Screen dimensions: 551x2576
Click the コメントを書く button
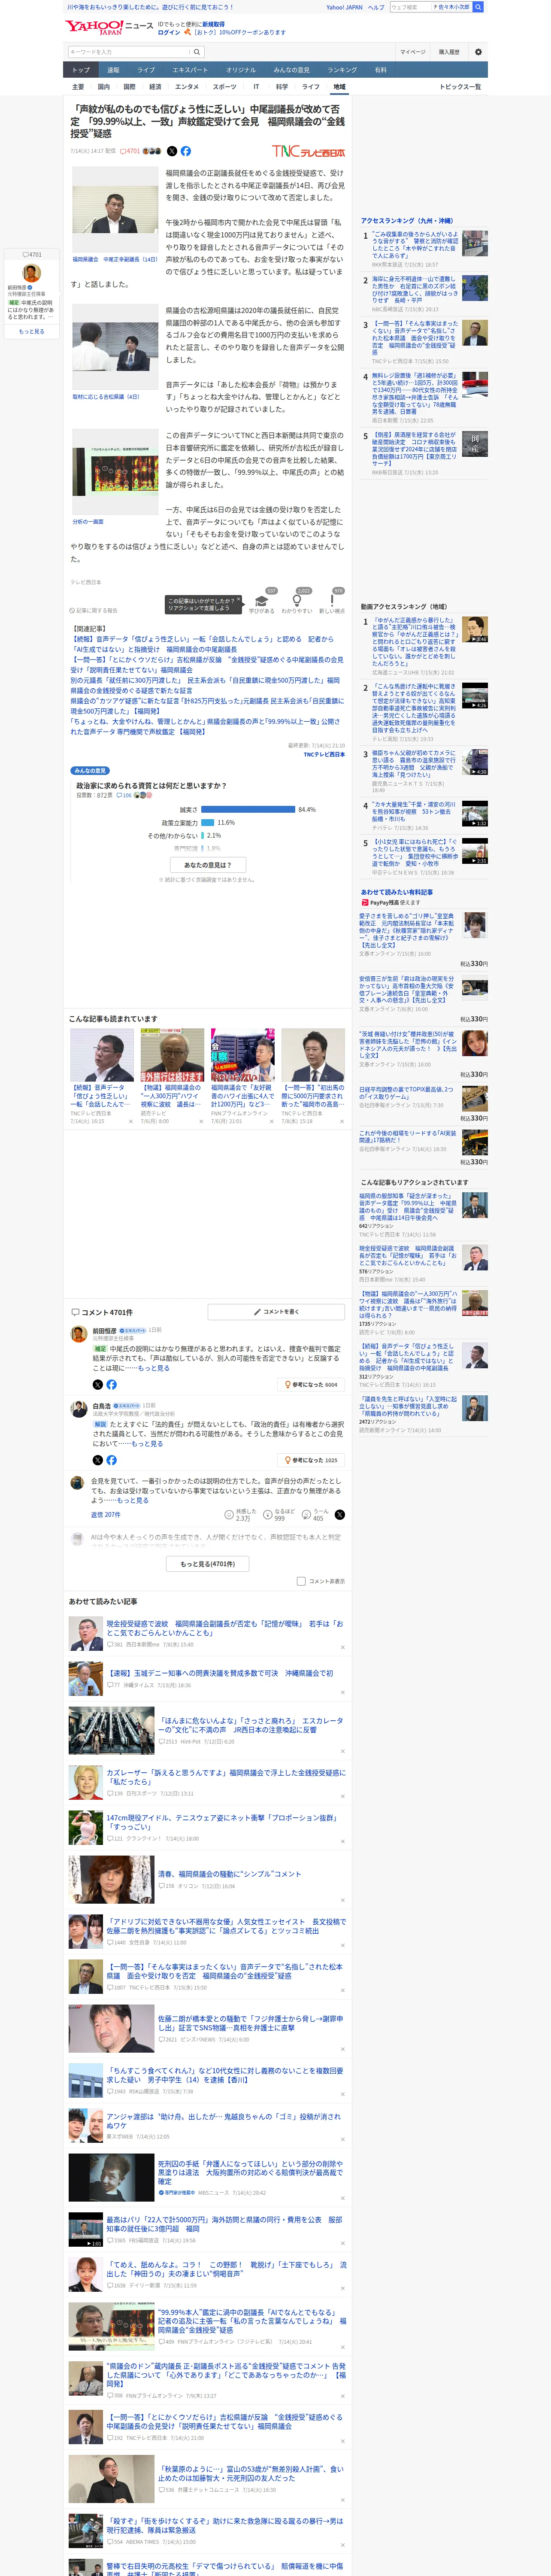click(277, 1311)
